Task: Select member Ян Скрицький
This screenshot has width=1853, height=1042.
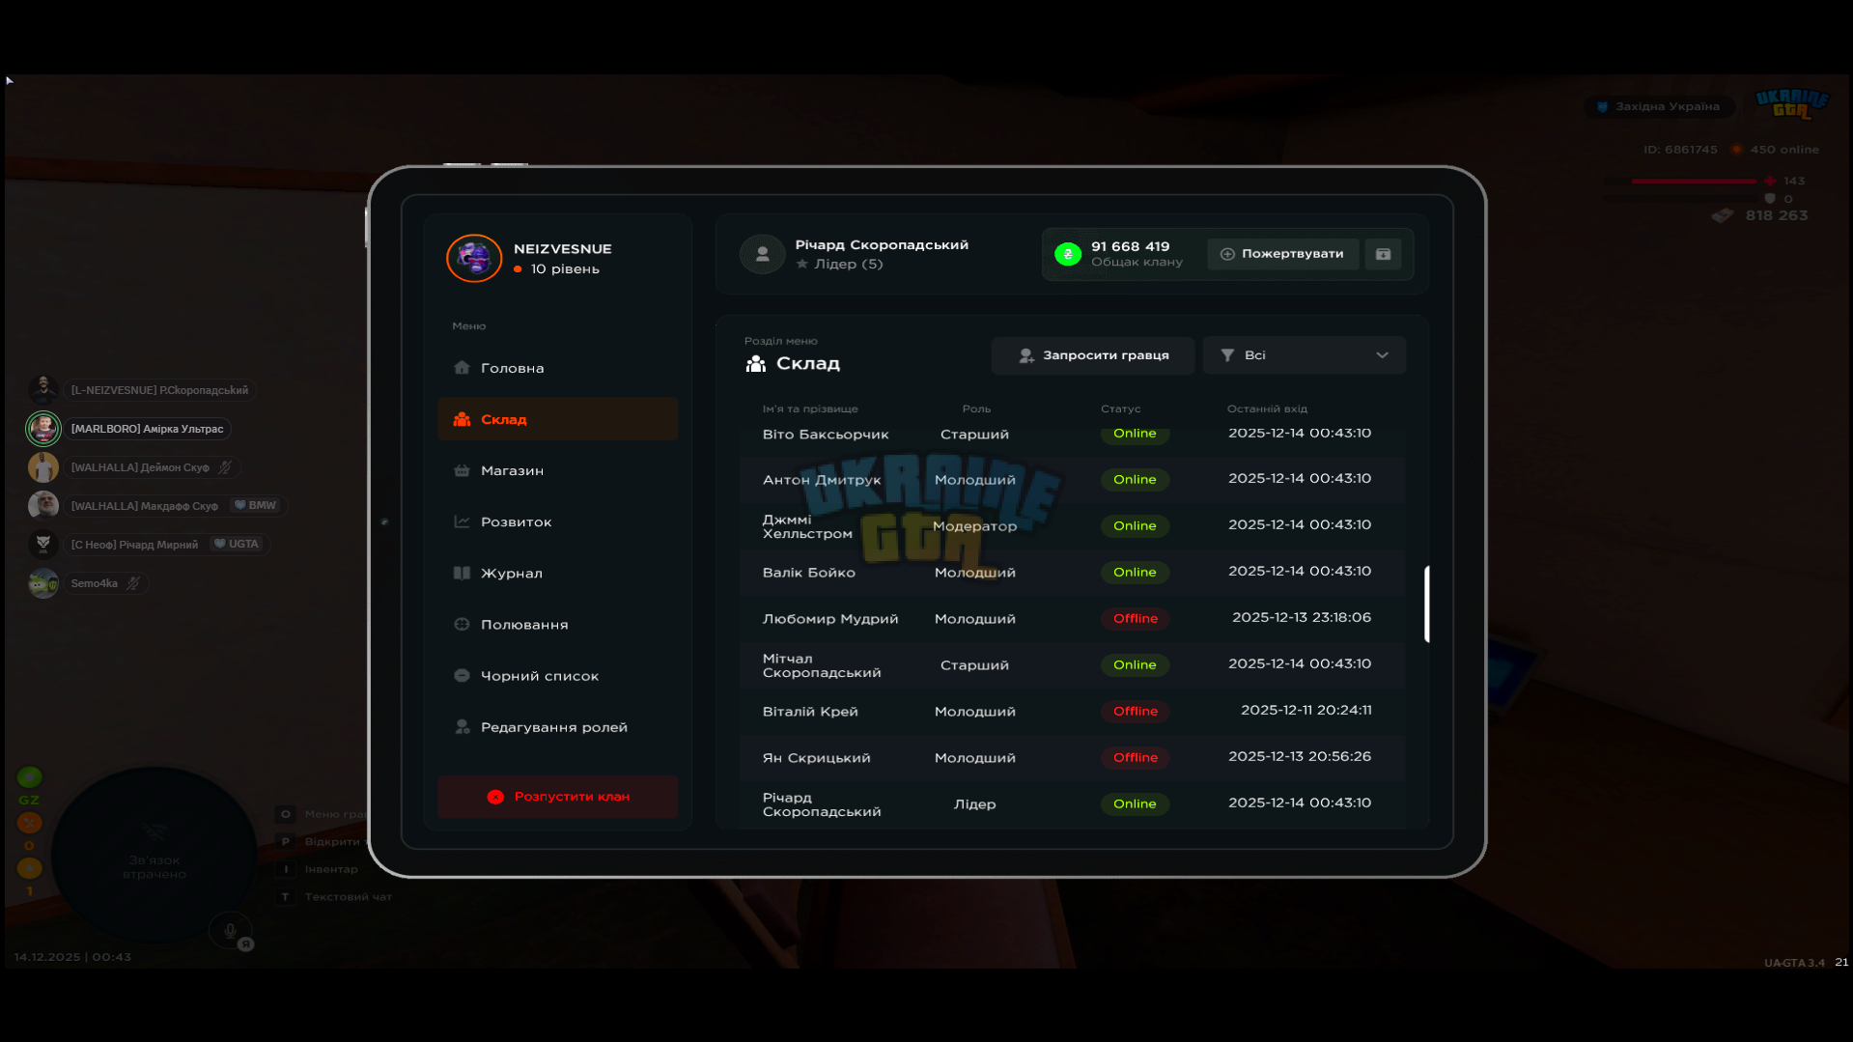Action: click(1072, 757)
